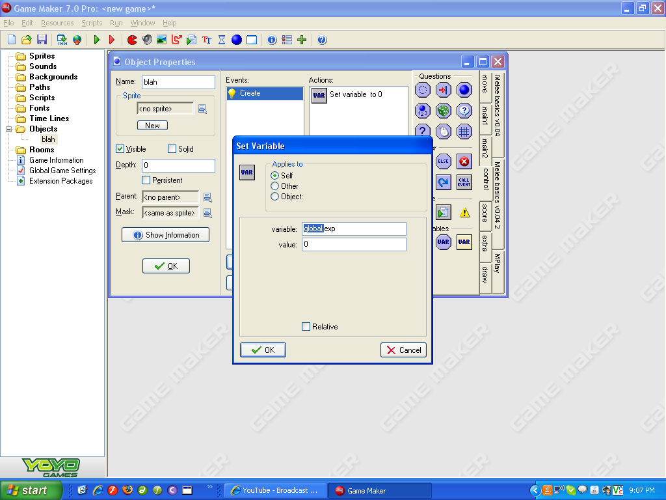Select the Object radio button

[275, 197]
